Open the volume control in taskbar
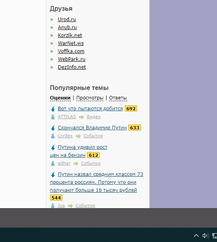 click(x=205, y=236)
